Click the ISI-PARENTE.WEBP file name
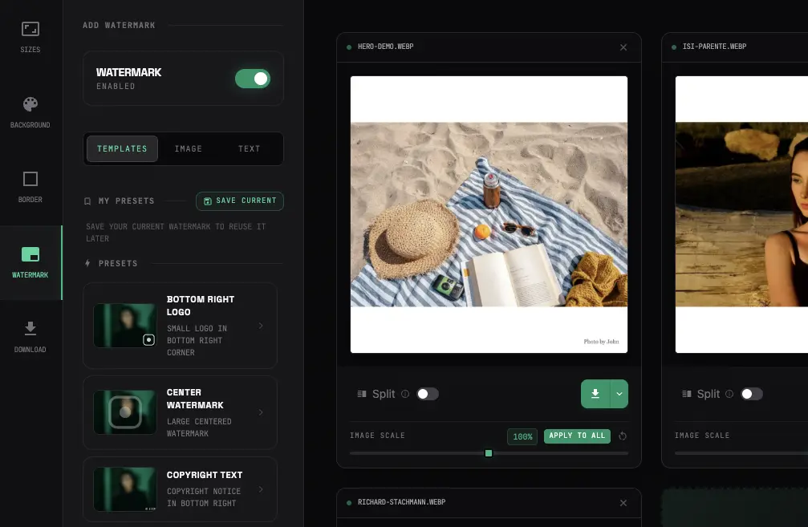The width and height of the screenshot is (808, 527). 714,47
